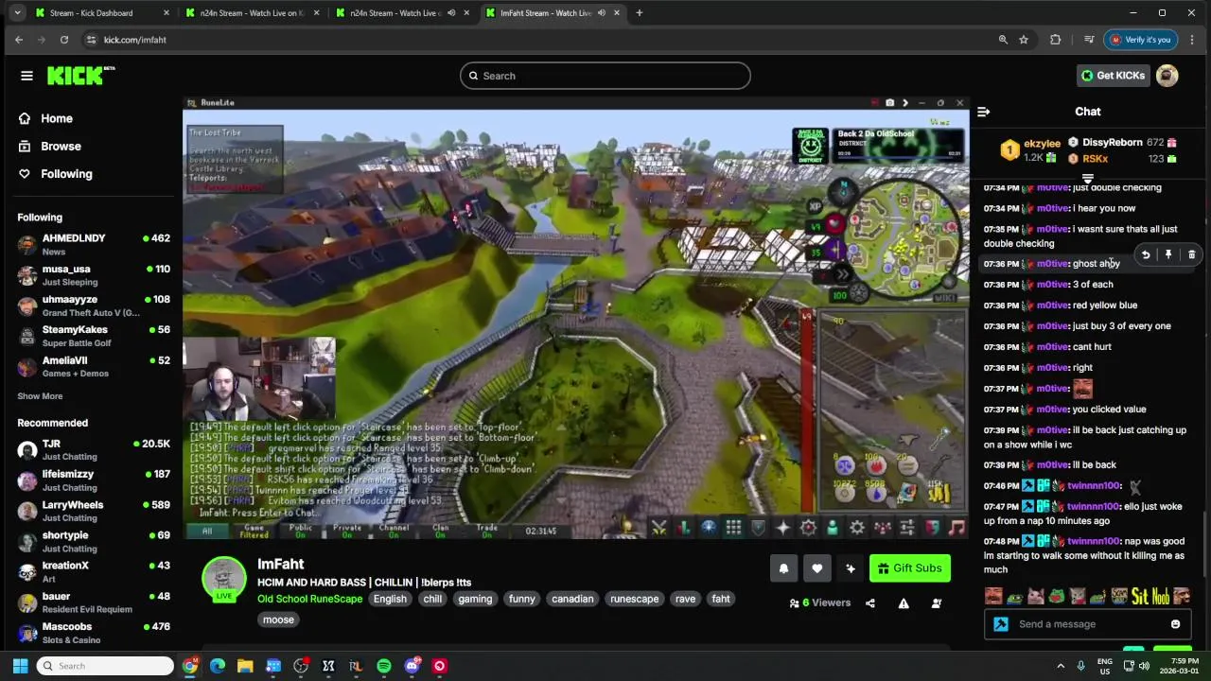The image size is (1211, 681).
Task: Select the Sit emote in quick bar
Action: click(x=1139, y=596)
